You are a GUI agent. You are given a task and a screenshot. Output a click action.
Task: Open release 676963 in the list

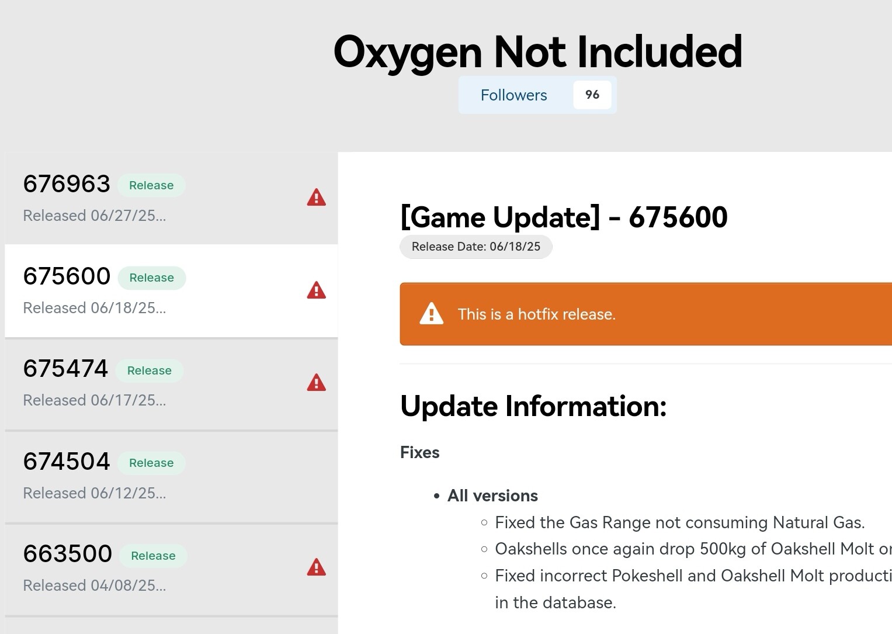click(x=171, y=199)
